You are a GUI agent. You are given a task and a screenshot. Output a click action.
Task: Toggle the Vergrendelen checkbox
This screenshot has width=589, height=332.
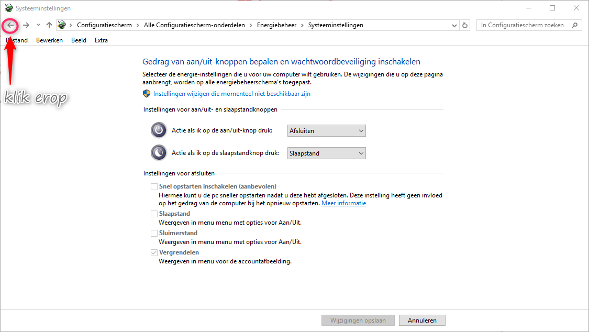point(154,253)
